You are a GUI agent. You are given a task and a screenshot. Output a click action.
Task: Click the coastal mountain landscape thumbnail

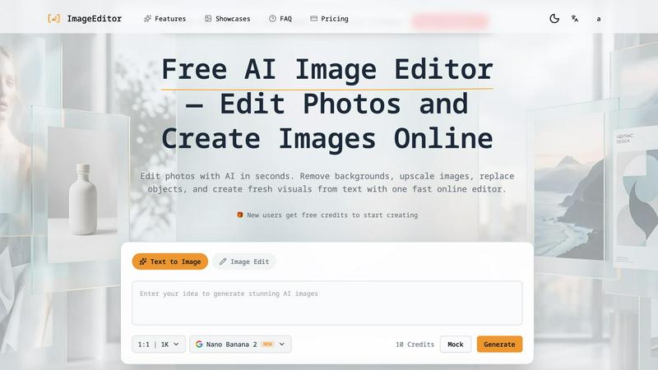(x=568, y=187)
